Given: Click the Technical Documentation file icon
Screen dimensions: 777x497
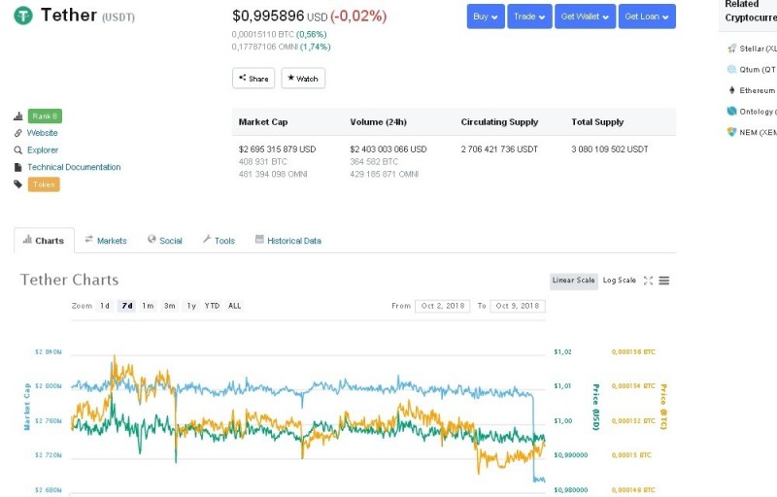Looking at the screenshot, I should (x=18, y=167).
